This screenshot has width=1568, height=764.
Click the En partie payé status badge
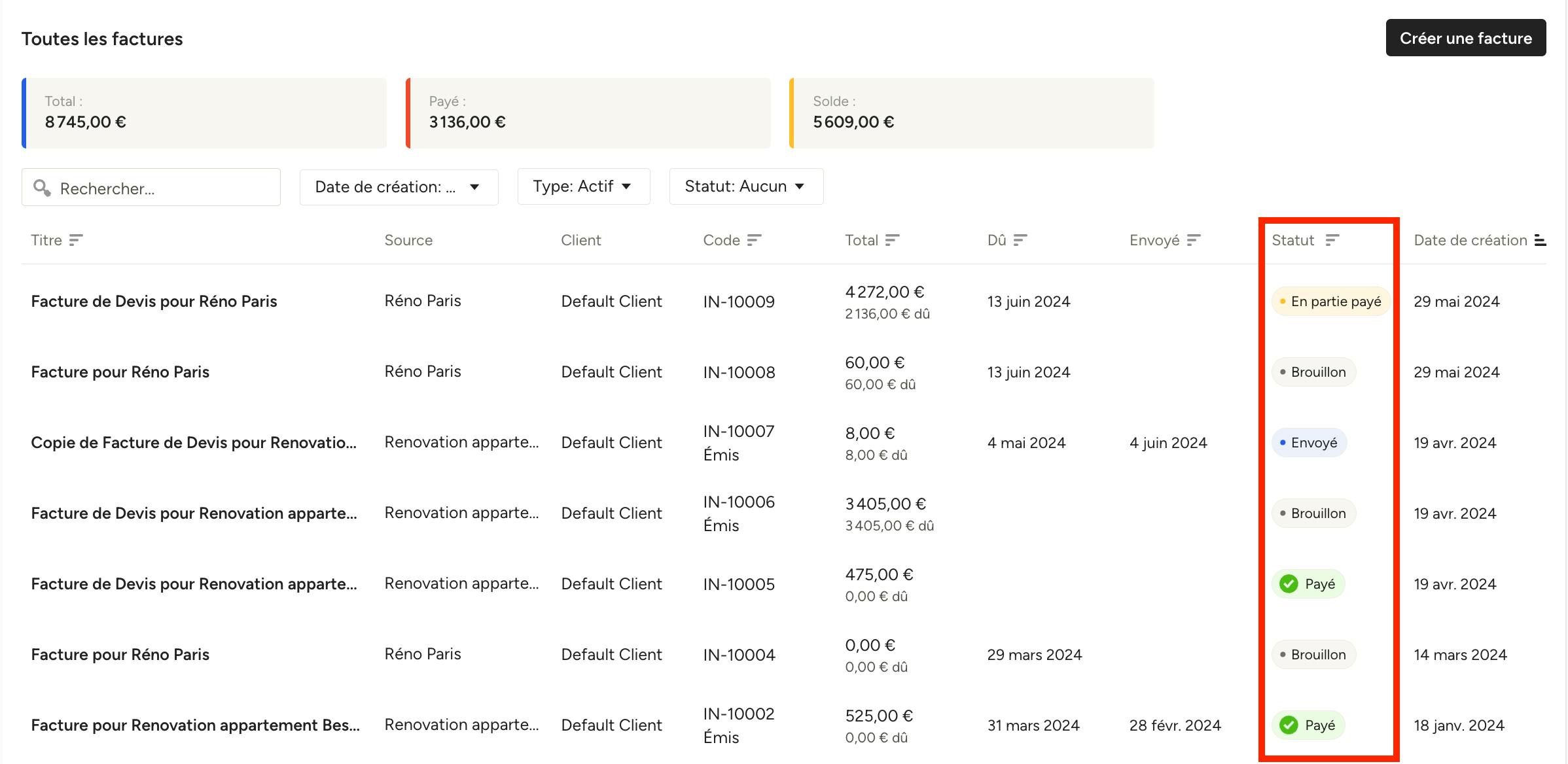pyautogui.click(x=1330, y=302)
